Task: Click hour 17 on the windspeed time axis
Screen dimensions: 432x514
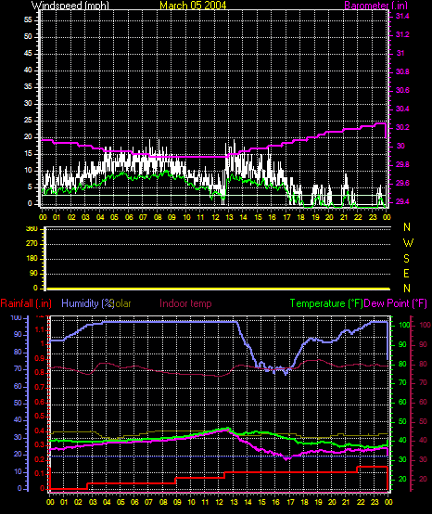Action: [286, 217]
